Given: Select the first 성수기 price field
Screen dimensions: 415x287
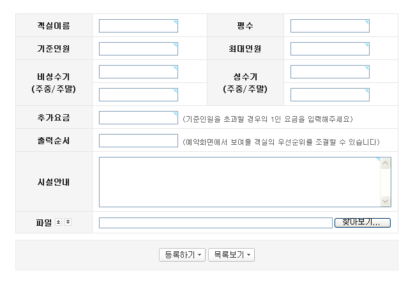Looking at the screenshot, I should tap(329, 72).
